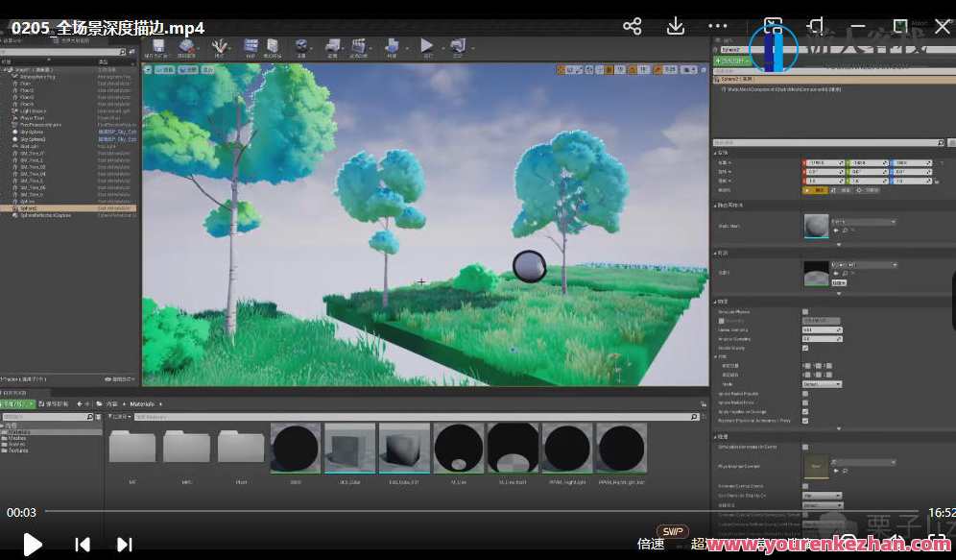Image resolution: width=956 pixels, height=560 pixels.
Task: Select the Save Current level toolbar icon
Action: point(160,45)
